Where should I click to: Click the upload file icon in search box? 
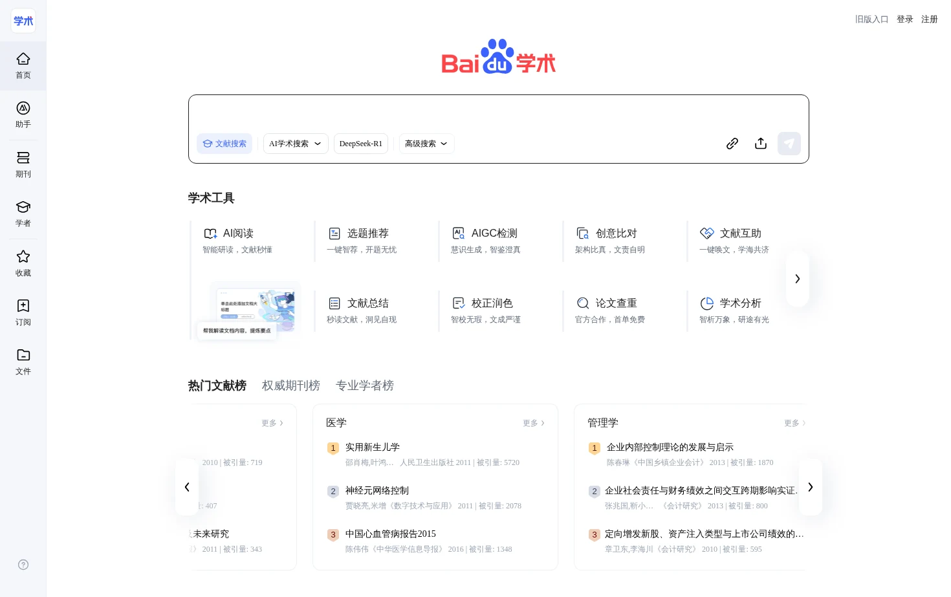point(761,144)
